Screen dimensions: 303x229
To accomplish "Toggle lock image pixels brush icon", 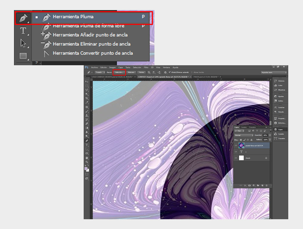I will (x=245, y=140).
